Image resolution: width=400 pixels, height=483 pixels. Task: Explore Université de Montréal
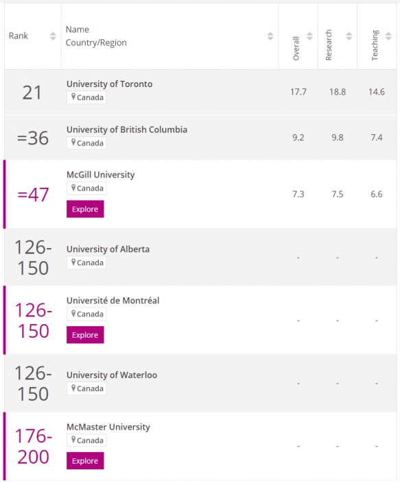click(85, 335)
